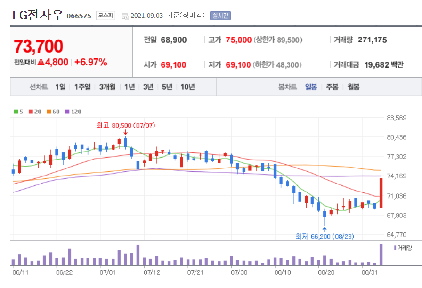
Task: Show the 3년 line chart
Action: 148,87
